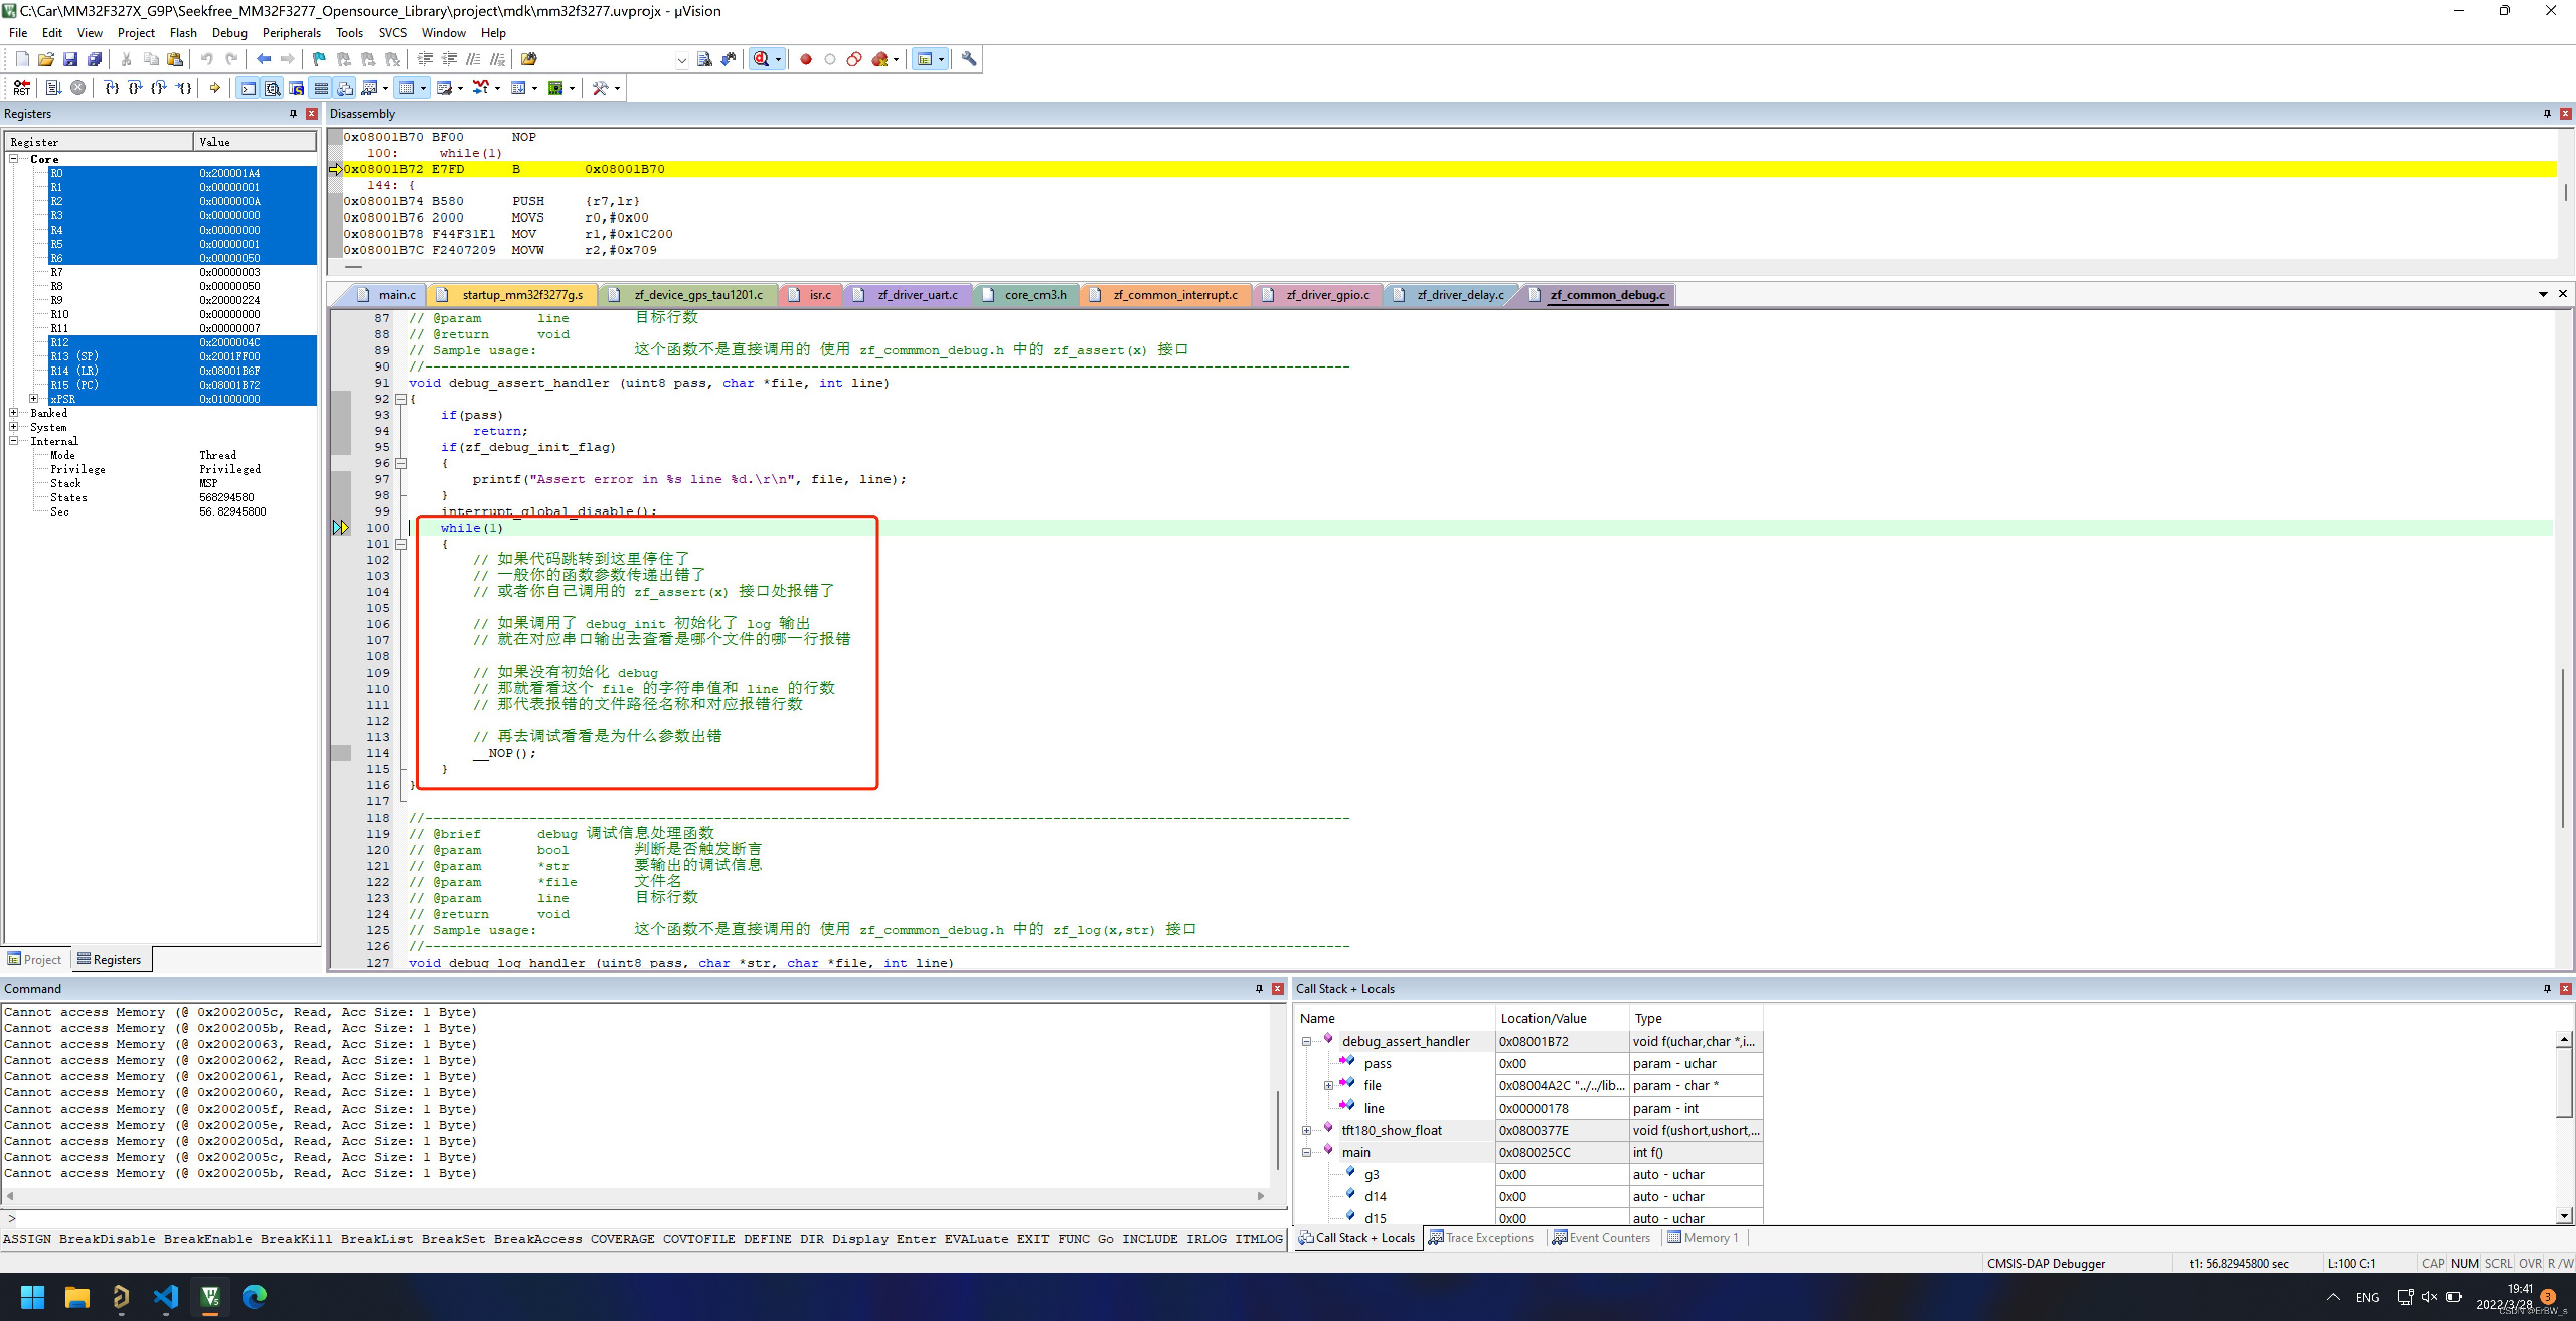Click the Indent selection icon
The image size is (2576, 1321).
[425, 59]
